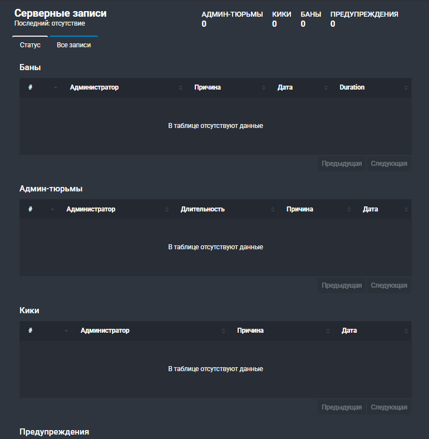Switch to the Статус tab
This screenshot has width=429, height=439.
[30, 45]
